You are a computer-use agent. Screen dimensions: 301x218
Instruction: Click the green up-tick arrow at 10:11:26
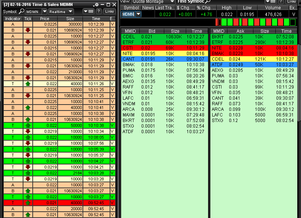[x=28, y=84]
